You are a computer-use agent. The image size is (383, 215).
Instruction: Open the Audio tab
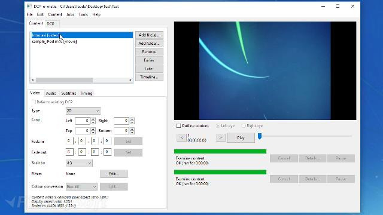tap(51, 93)
